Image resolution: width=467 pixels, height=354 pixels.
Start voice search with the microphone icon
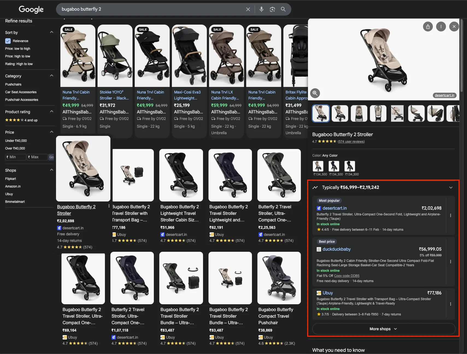(262, 9)
